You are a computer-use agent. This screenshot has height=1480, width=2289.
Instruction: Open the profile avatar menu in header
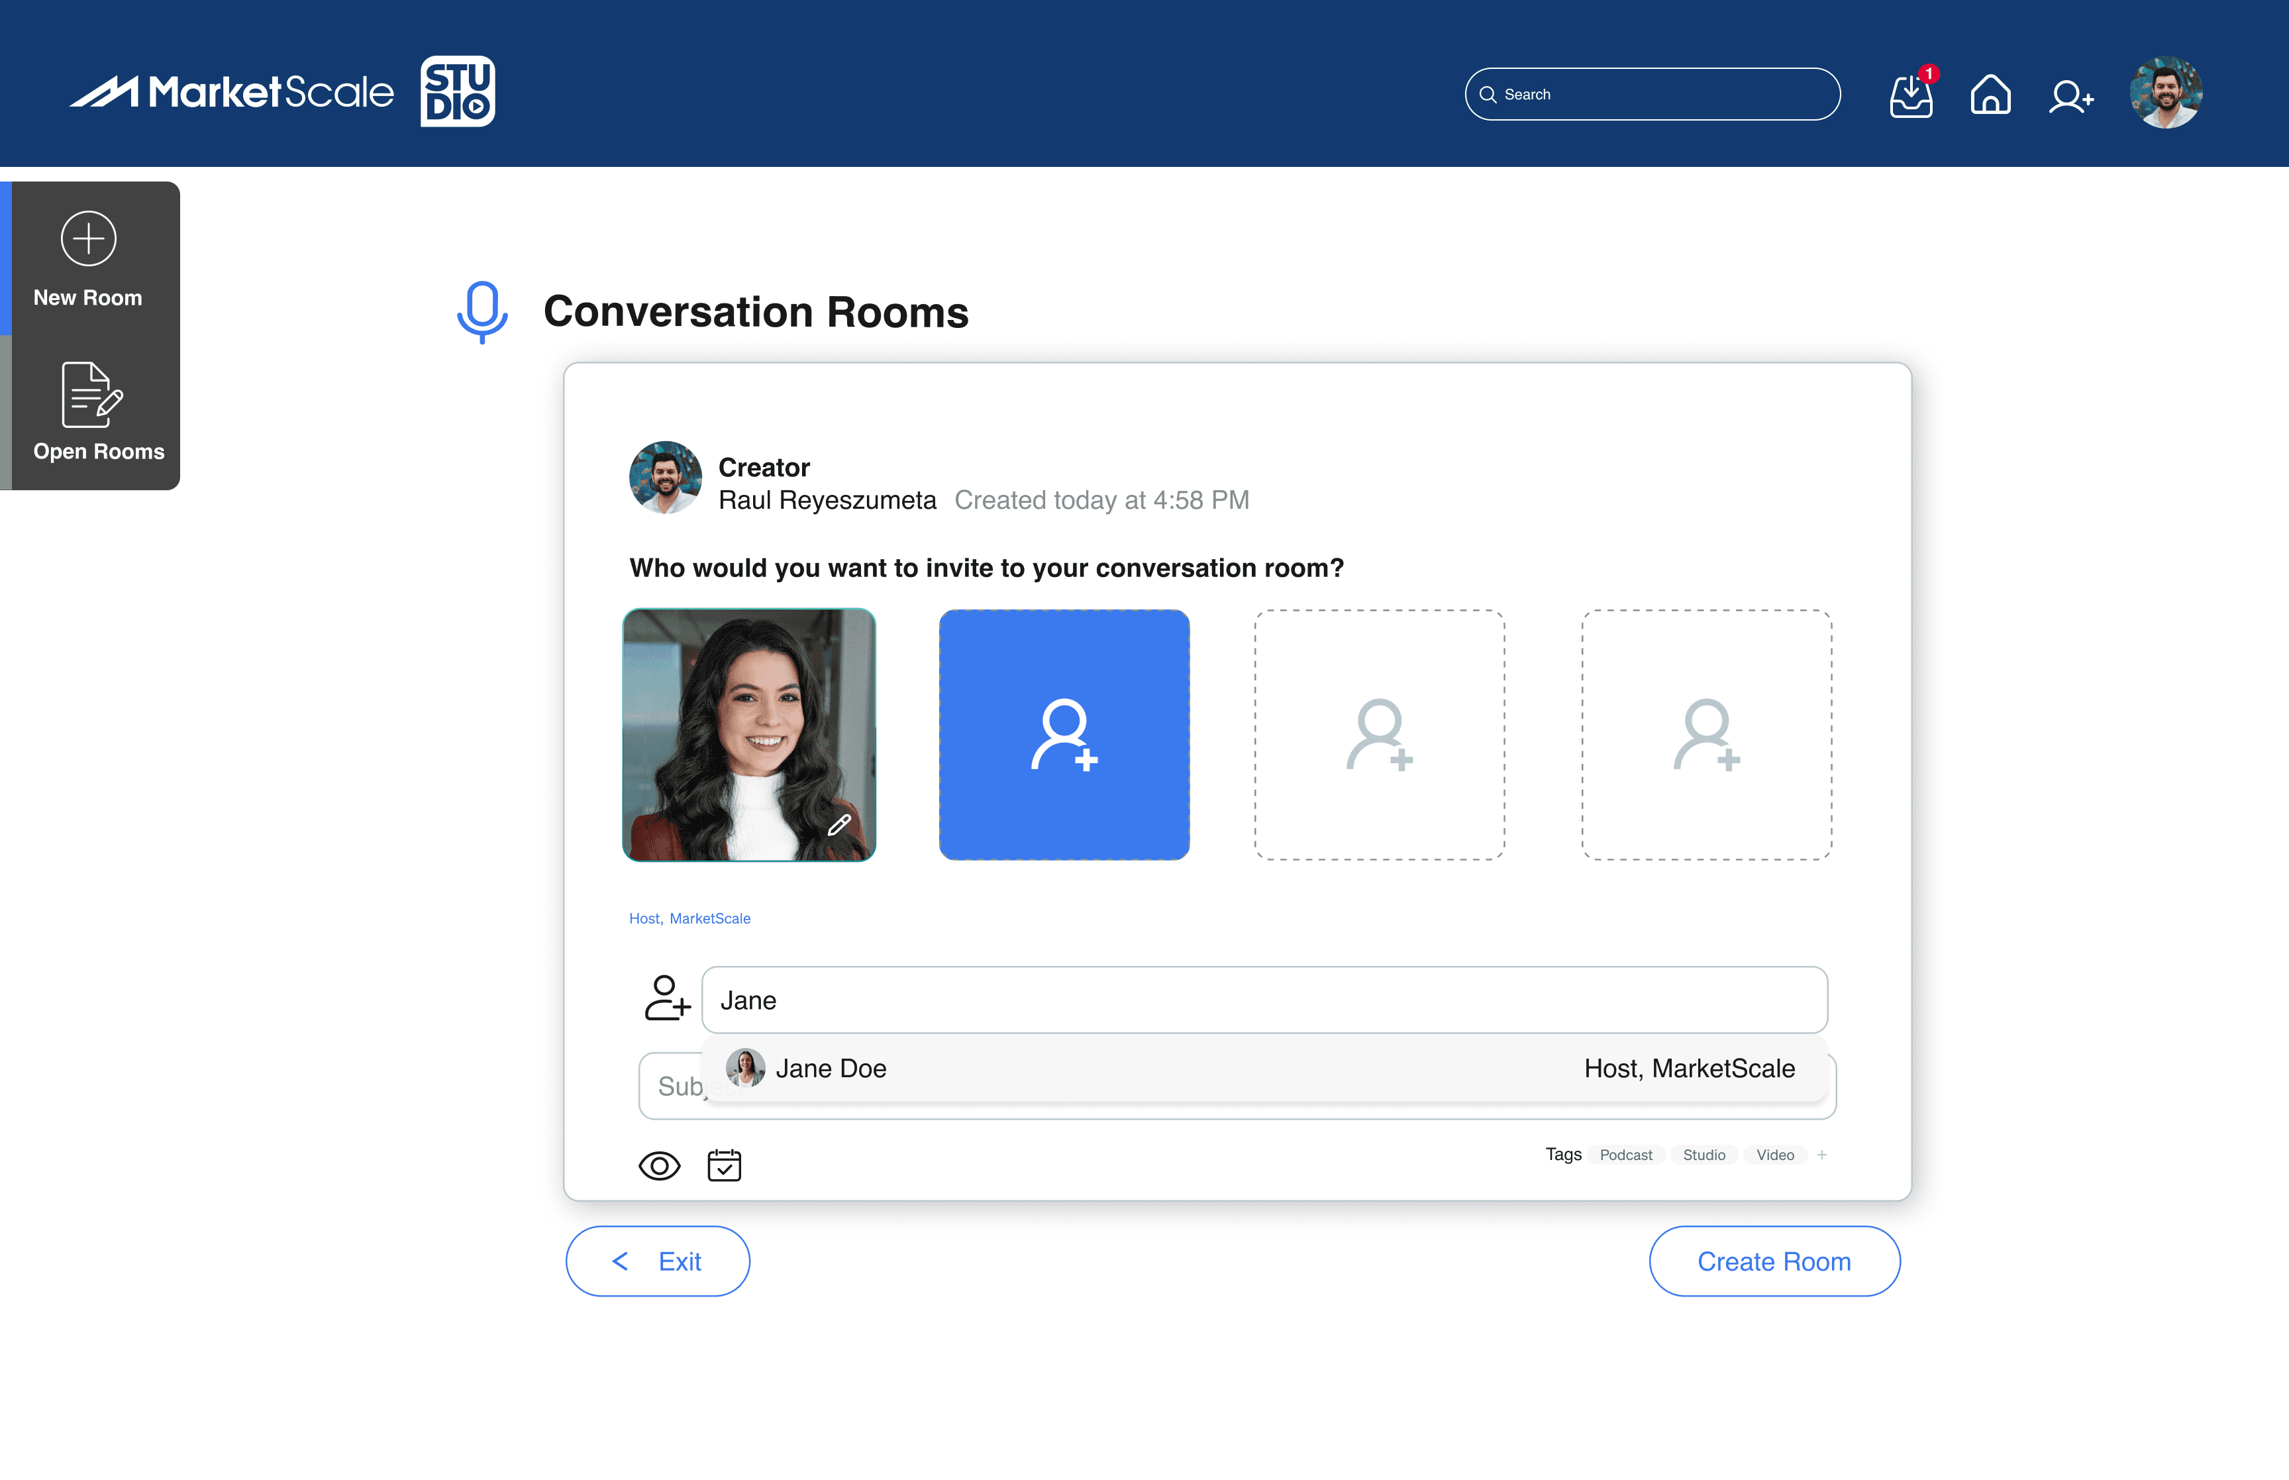click(x=2165, y=92)
